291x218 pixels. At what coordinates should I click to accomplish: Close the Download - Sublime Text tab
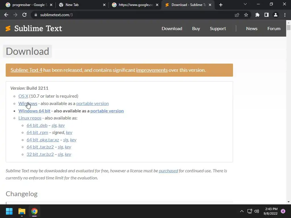tap(210, 5)
